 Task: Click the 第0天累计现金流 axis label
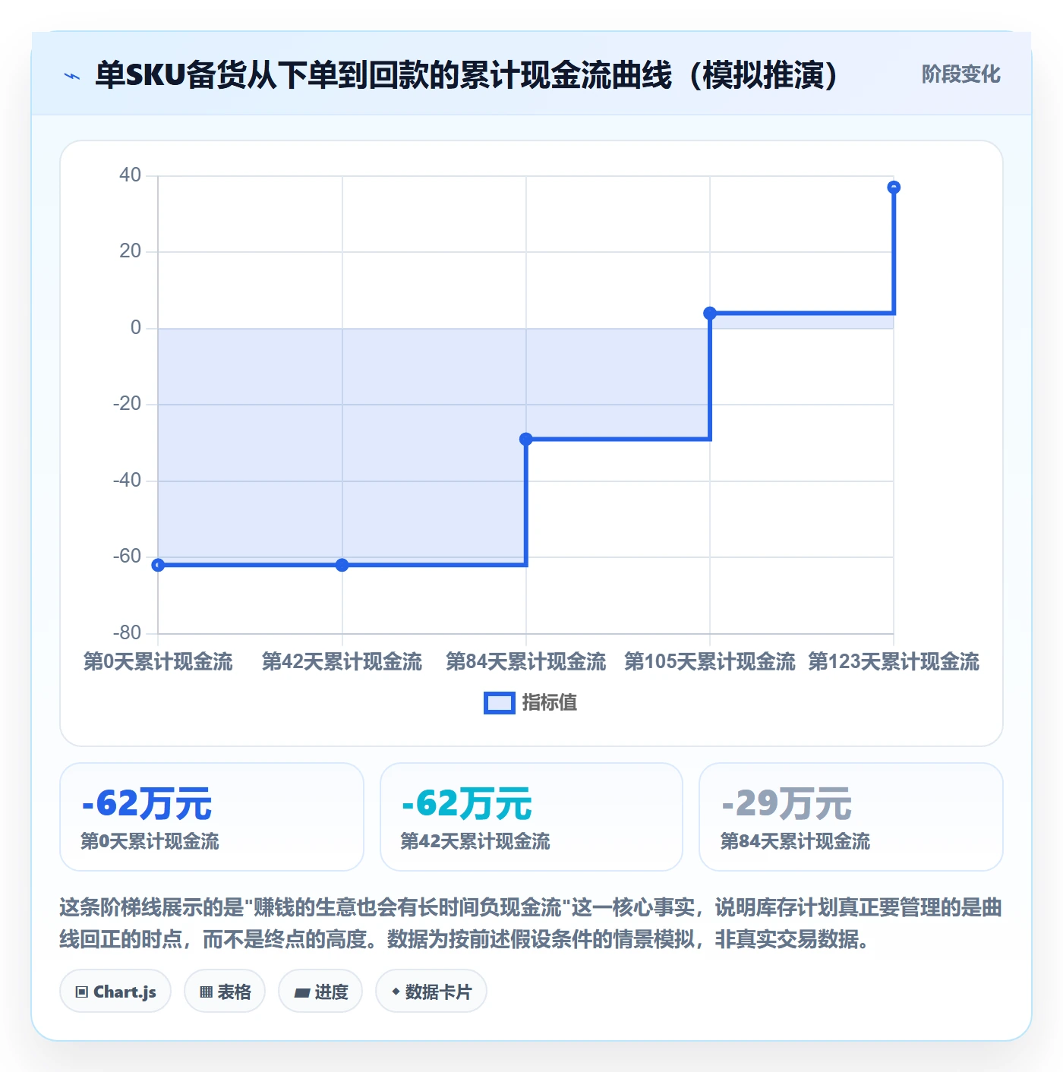pos(158,662)
